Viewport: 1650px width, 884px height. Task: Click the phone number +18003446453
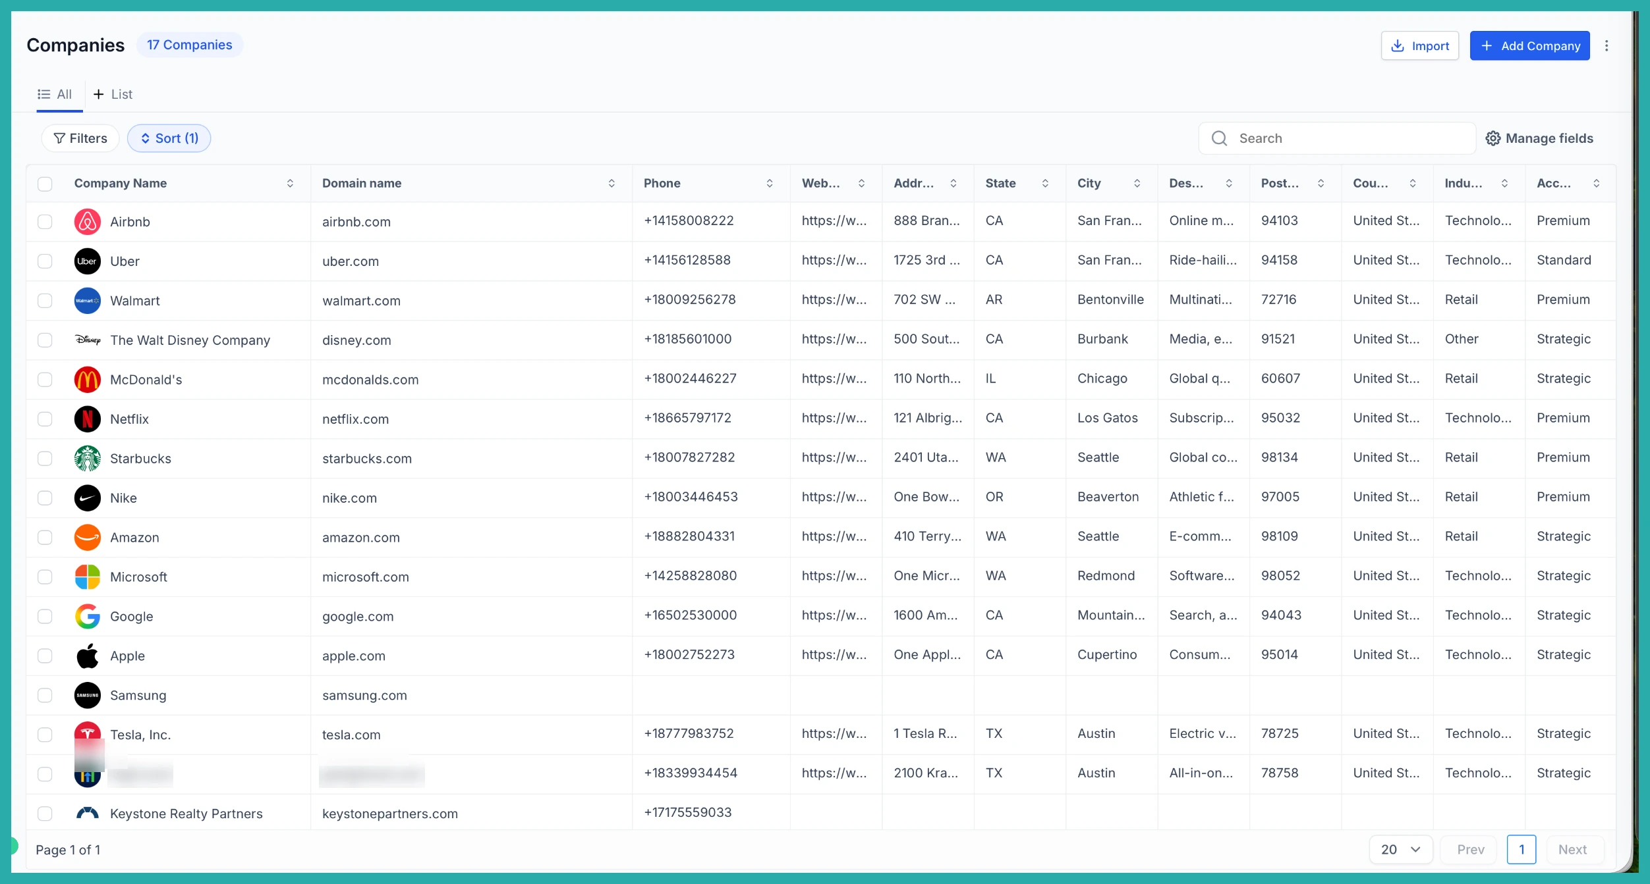pyautogui.click(x=691, y=497)
